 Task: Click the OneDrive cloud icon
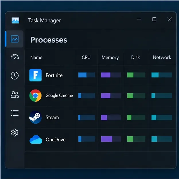(36, 139)
